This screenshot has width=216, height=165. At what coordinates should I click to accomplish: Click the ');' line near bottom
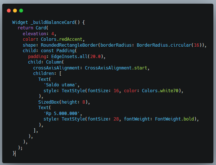click(20, 148)
